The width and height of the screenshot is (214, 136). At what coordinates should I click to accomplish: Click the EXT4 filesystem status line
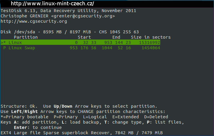[x=82, y=133]
